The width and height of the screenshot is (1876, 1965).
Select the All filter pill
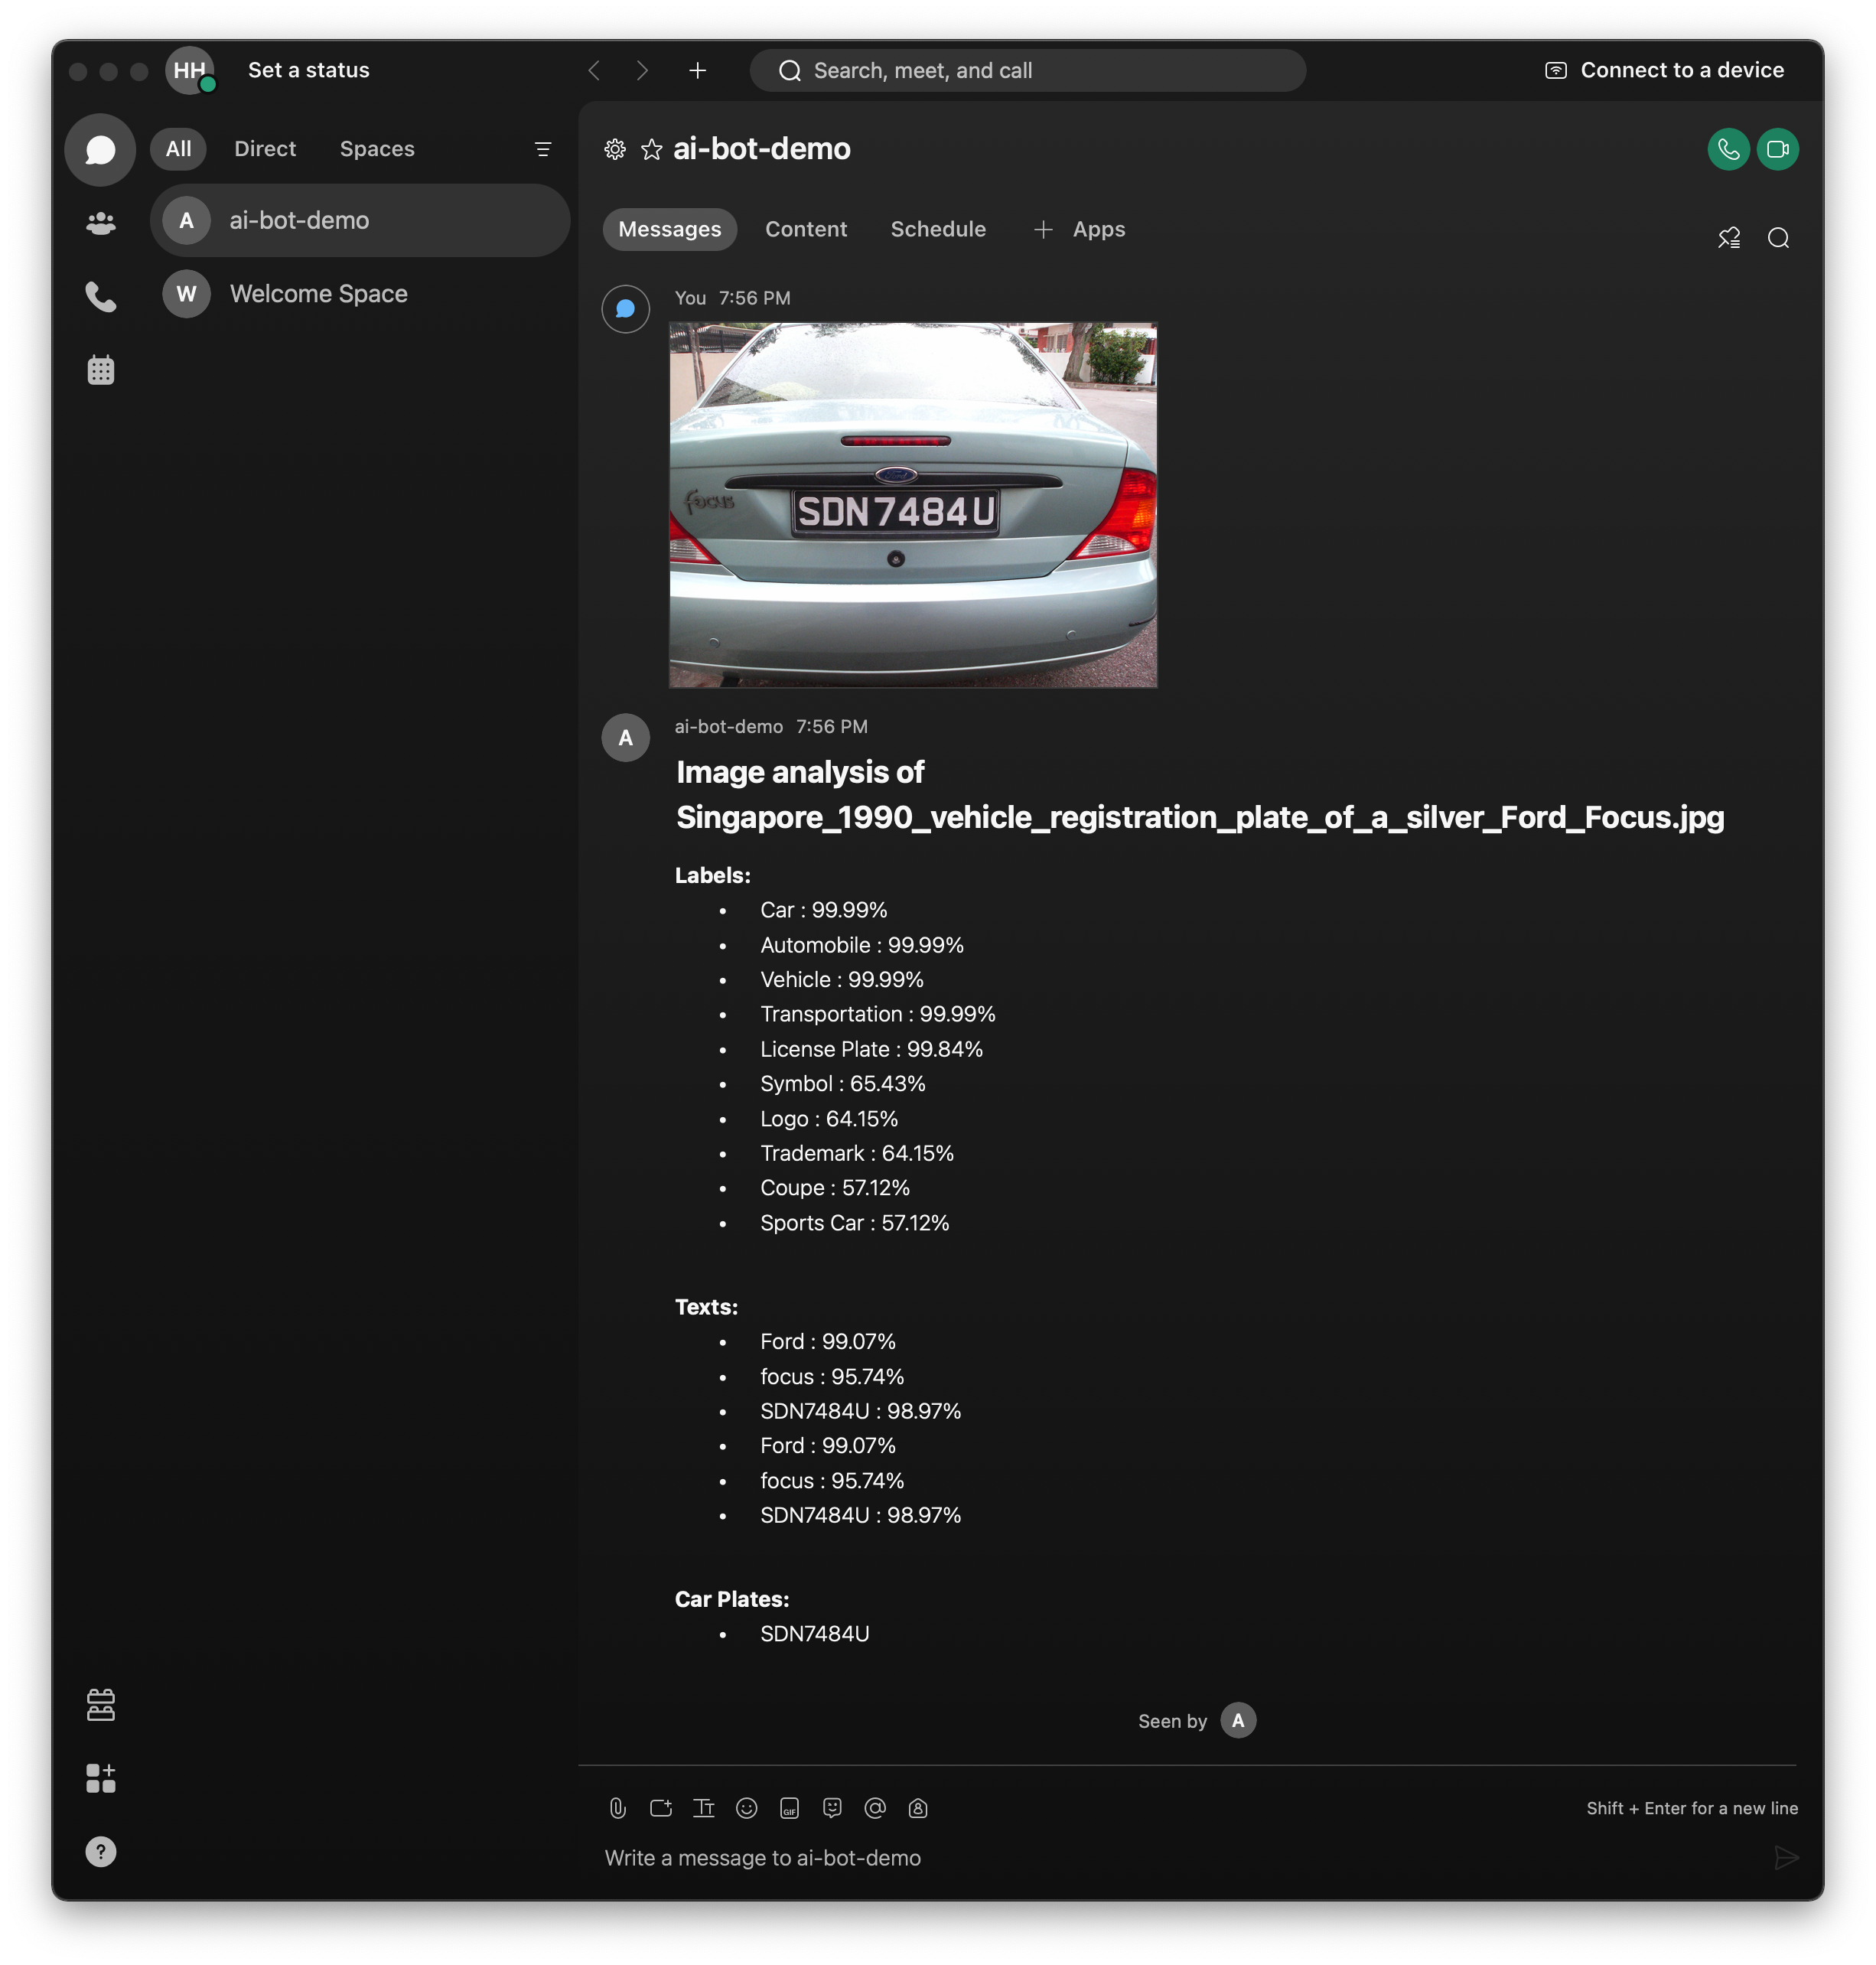pos(178,149)
